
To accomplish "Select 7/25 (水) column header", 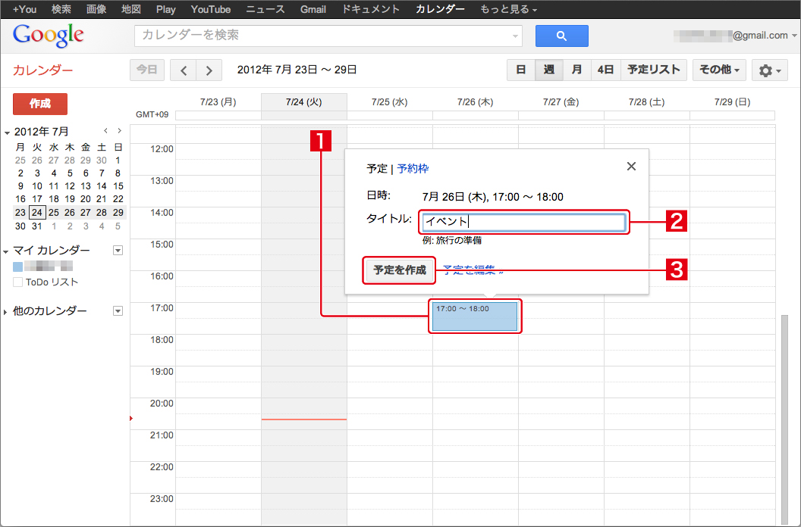I will 390,102.
